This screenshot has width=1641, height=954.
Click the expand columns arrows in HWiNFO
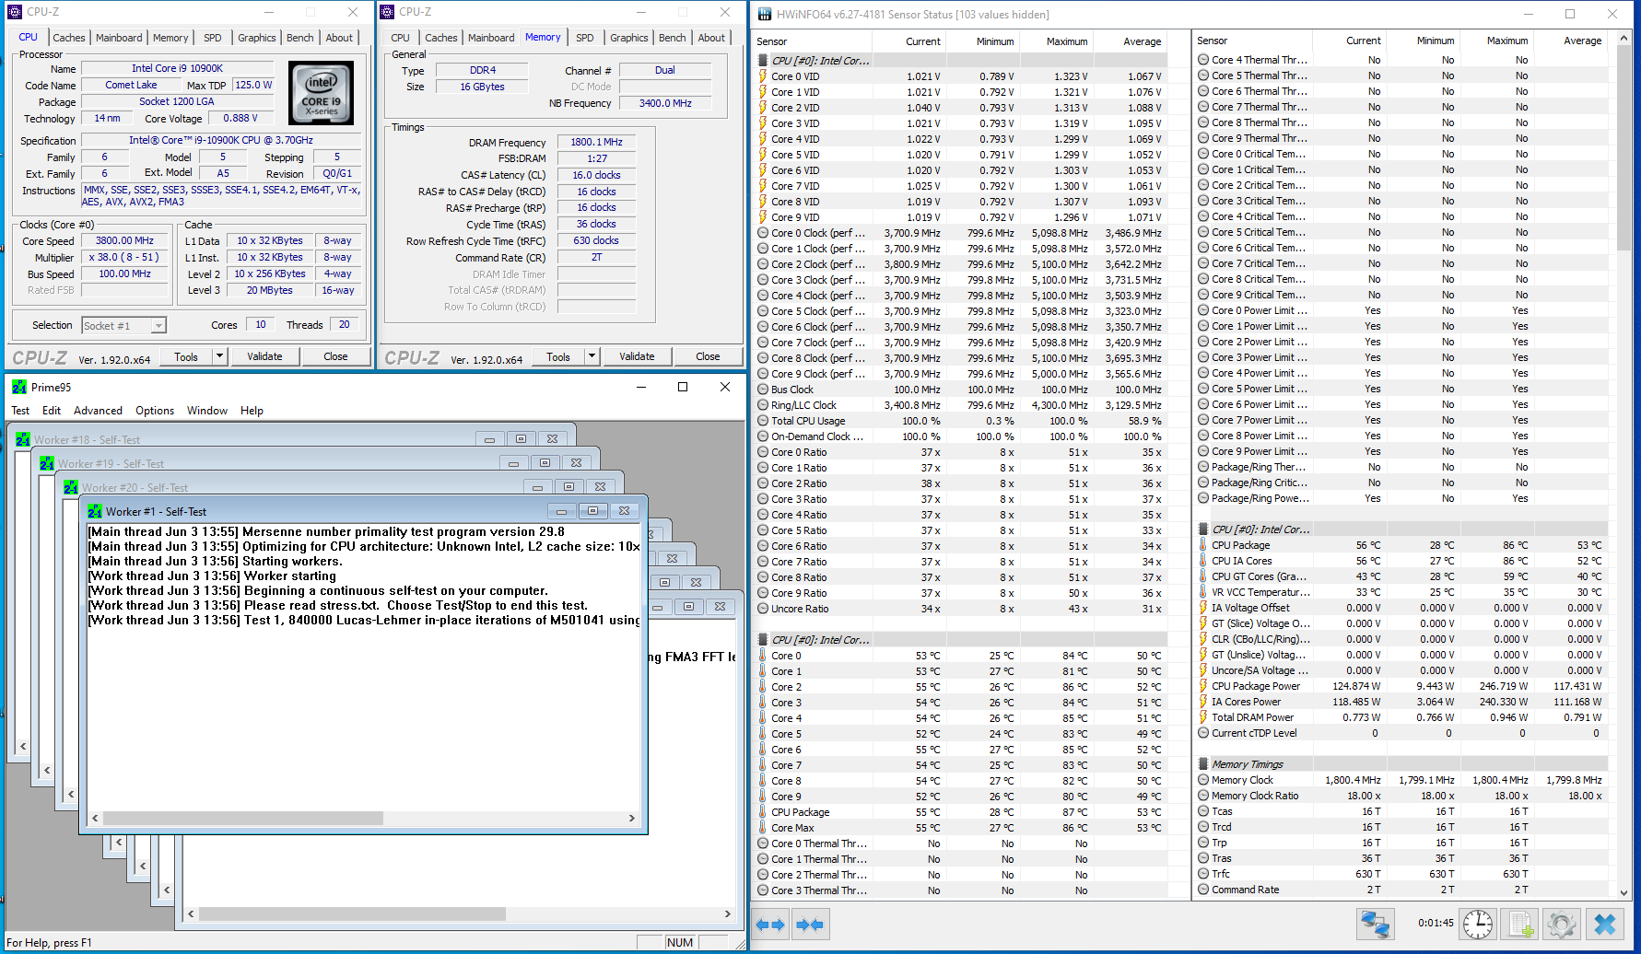coord(770,924)
